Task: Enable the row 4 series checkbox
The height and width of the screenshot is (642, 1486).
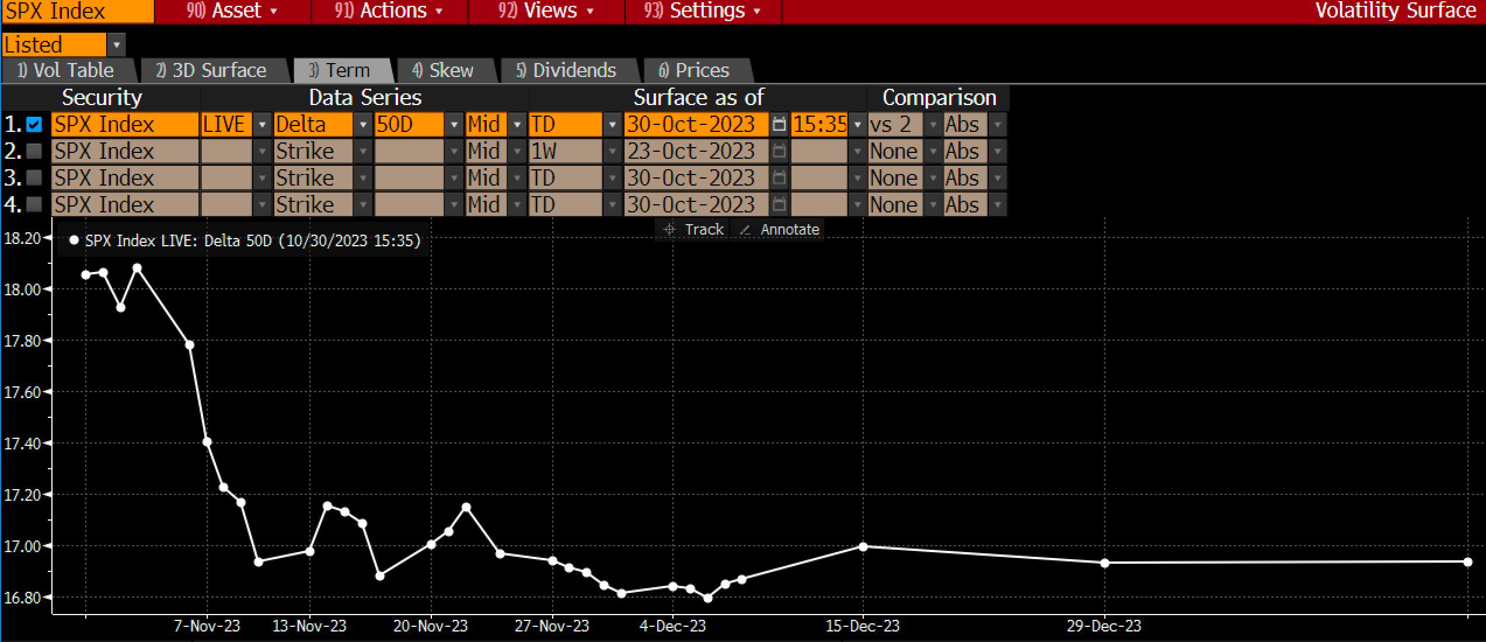Action: pos(34,205)
